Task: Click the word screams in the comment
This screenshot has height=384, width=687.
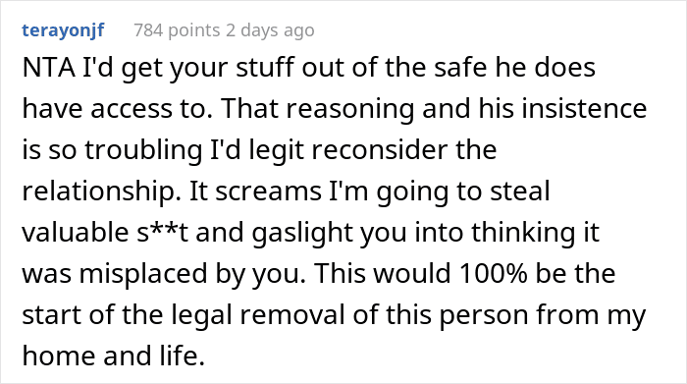Action: 269,192
